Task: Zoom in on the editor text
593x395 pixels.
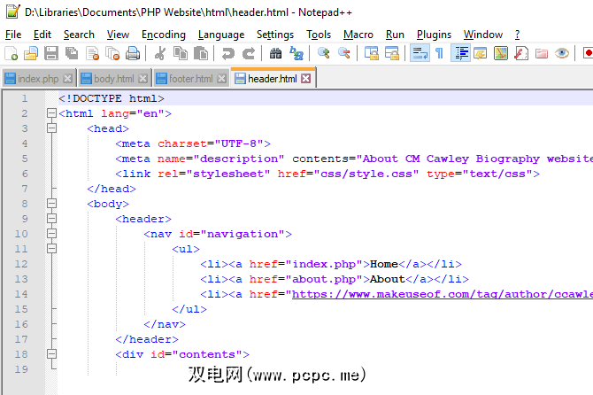Action: [324, 53]
